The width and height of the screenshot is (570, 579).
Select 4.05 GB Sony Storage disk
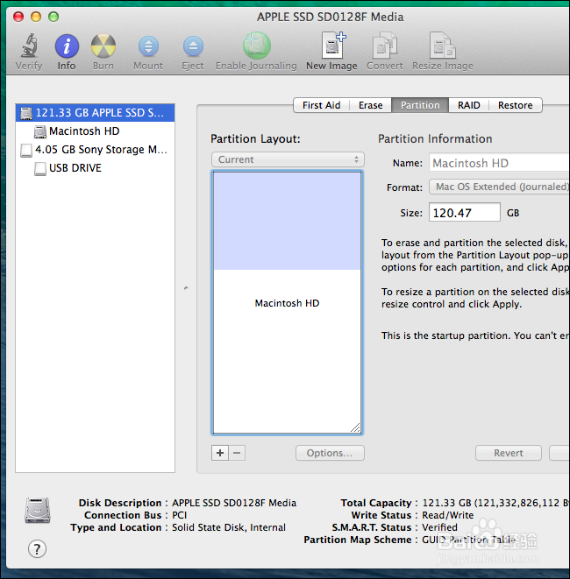coord(95,150)
